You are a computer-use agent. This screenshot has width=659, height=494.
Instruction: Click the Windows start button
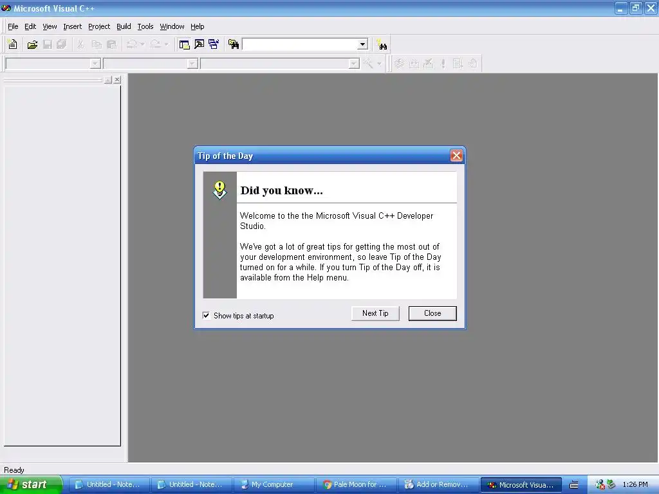click(31, 485)
